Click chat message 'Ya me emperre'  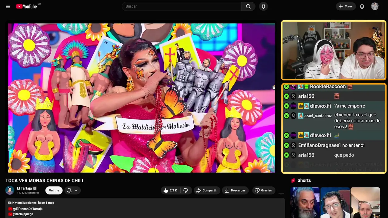350,106
